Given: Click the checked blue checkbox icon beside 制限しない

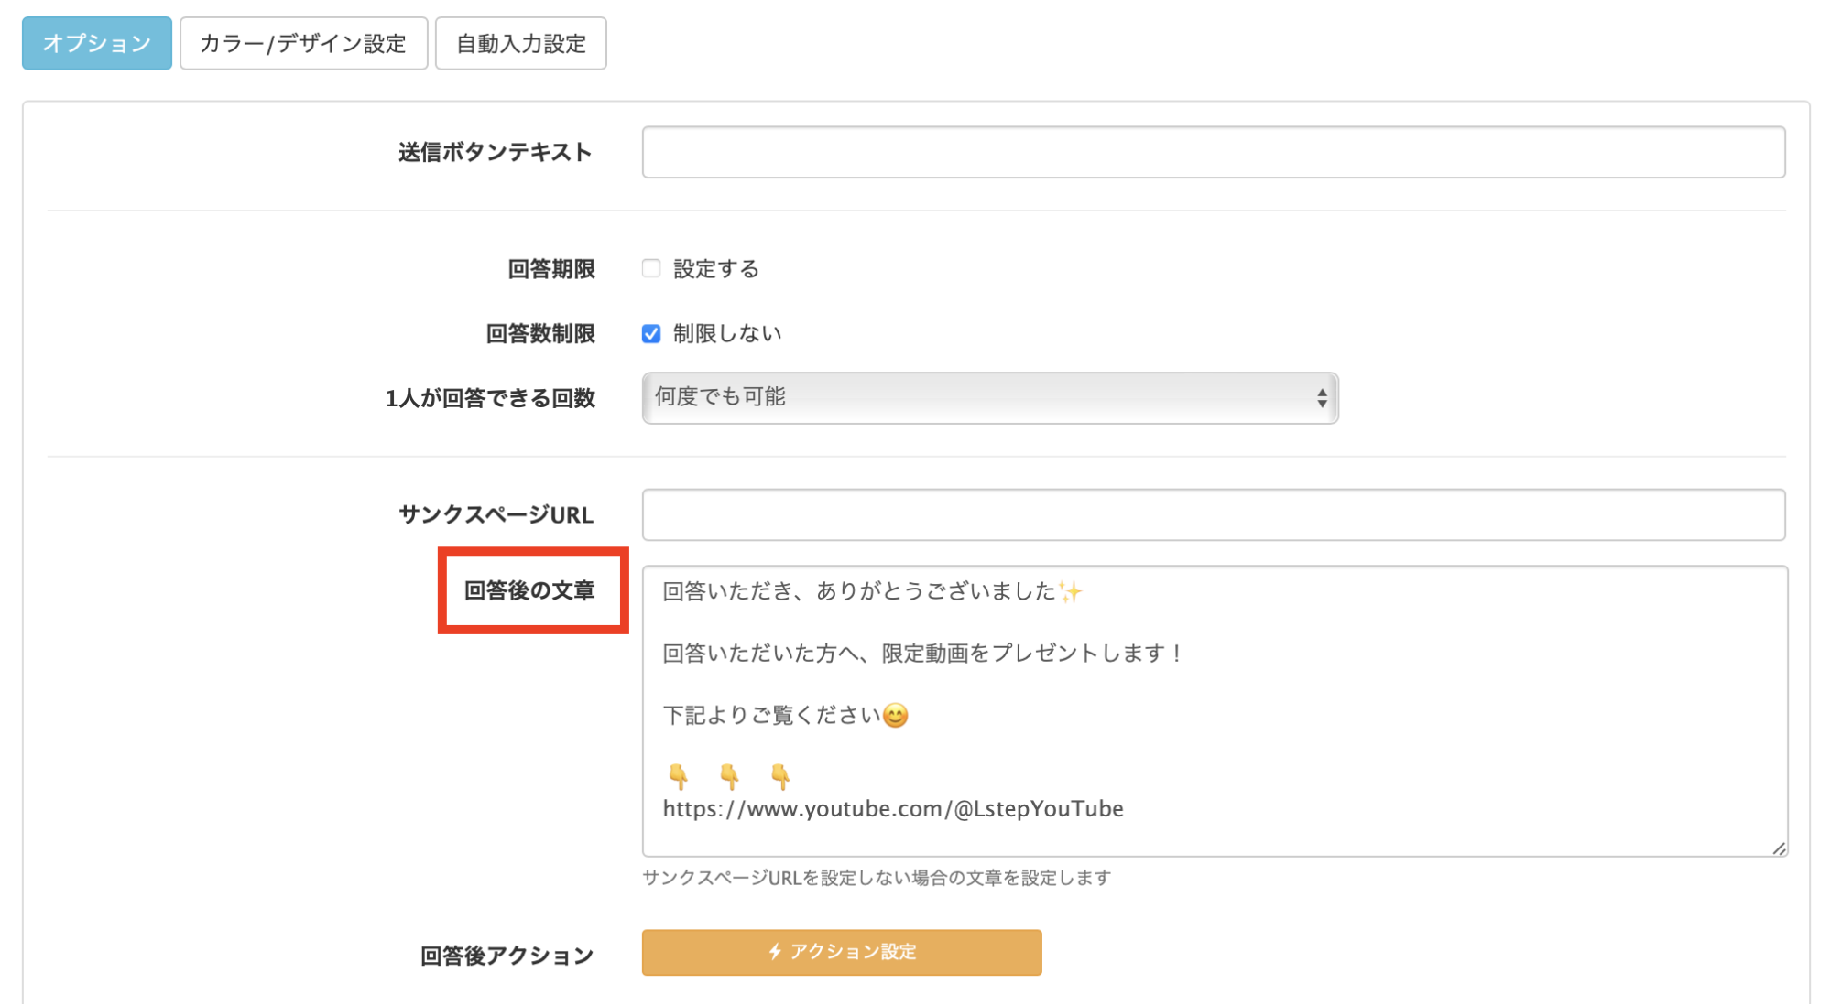Looking at the screenshot, I should coord(650,333).
